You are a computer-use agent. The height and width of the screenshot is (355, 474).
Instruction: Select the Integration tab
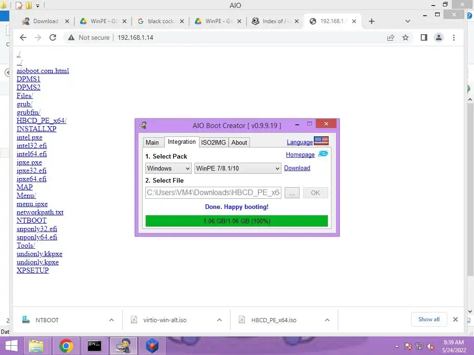[x=181, y=142]
